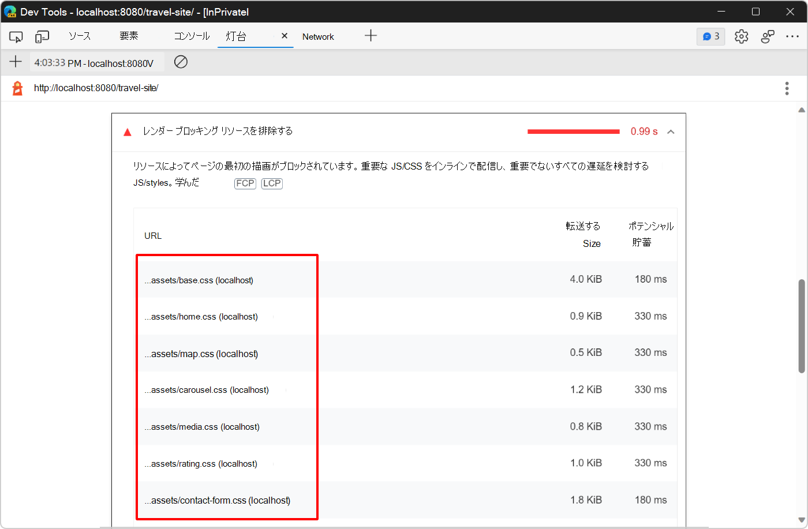The image size is (808, 529).
Task: Open the DevTools settings gear
Action: (741, 36)
